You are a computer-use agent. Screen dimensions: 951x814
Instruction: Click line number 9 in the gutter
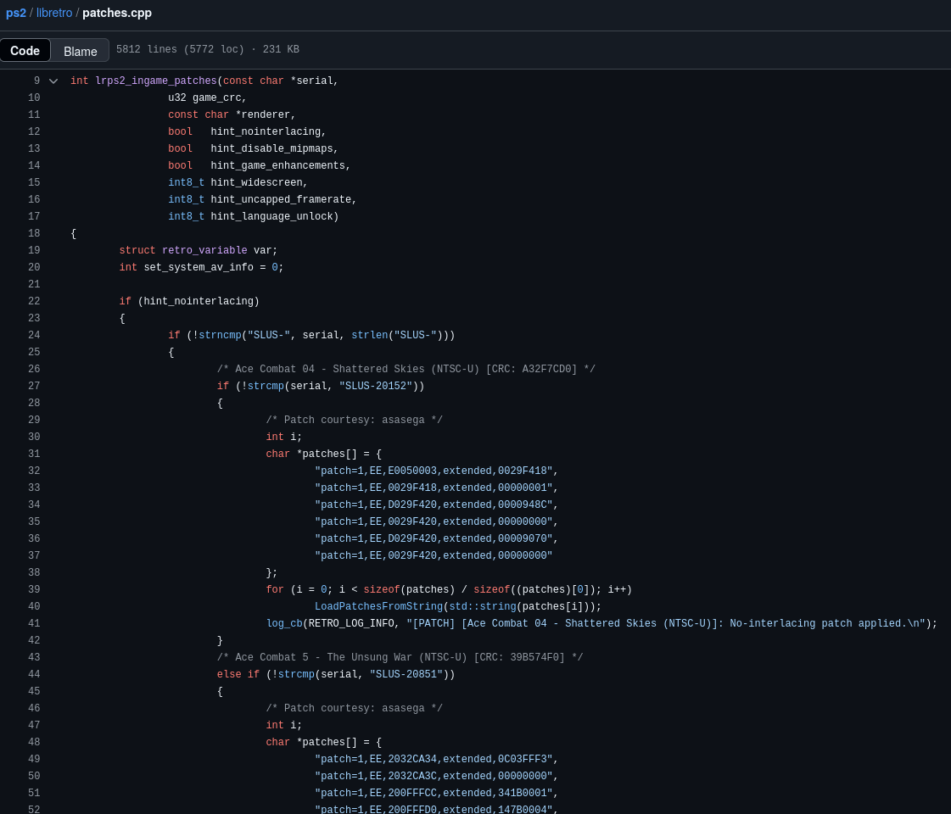pos(36,81)
